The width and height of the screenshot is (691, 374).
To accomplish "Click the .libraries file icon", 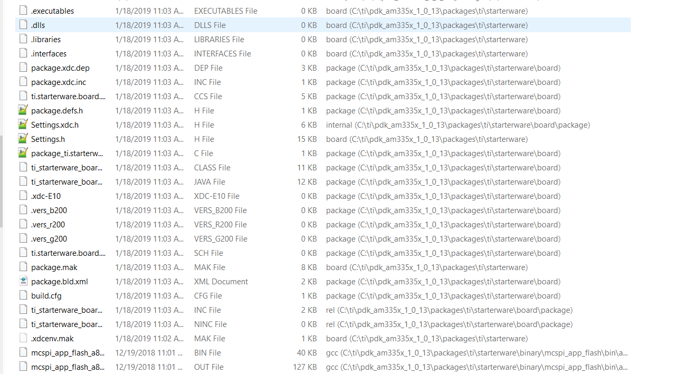I will click(22, 39).
